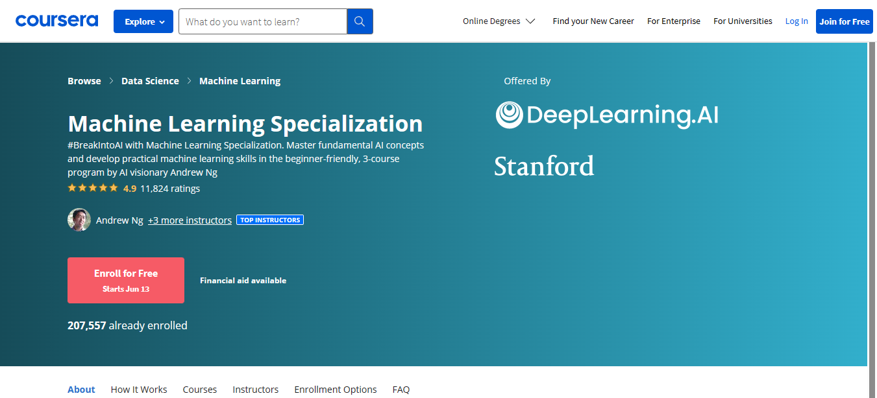This screenshot has width=877, height=398.
Task: Click the Log In link
Action: (x=797, y=21)
